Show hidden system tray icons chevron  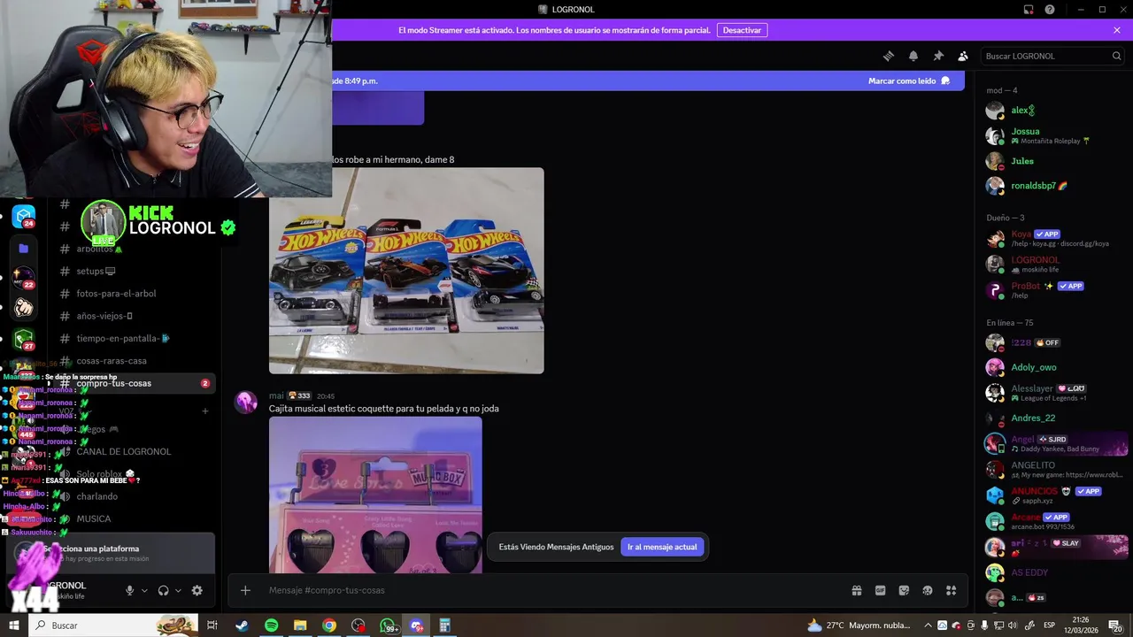[926, 625]
